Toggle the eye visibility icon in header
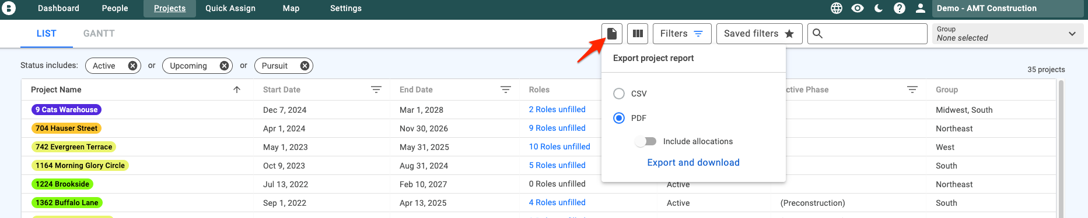This screenshot has width=1088, height=218. click(858, 8)
